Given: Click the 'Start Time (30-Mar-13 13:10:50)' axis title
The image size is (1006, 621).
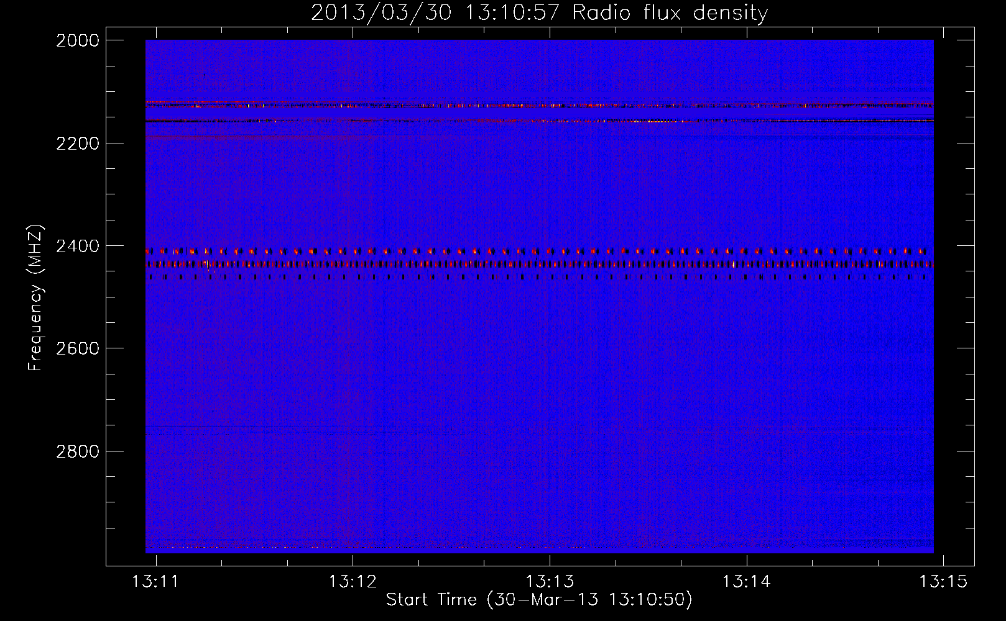Looking at the screenshot, I should [539, 600].
